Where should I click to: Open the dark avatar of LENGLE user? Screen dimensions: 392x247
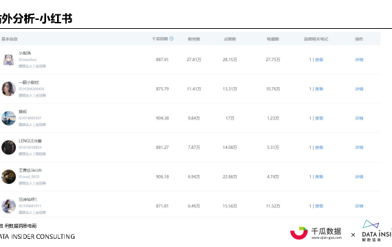[8, 148]
